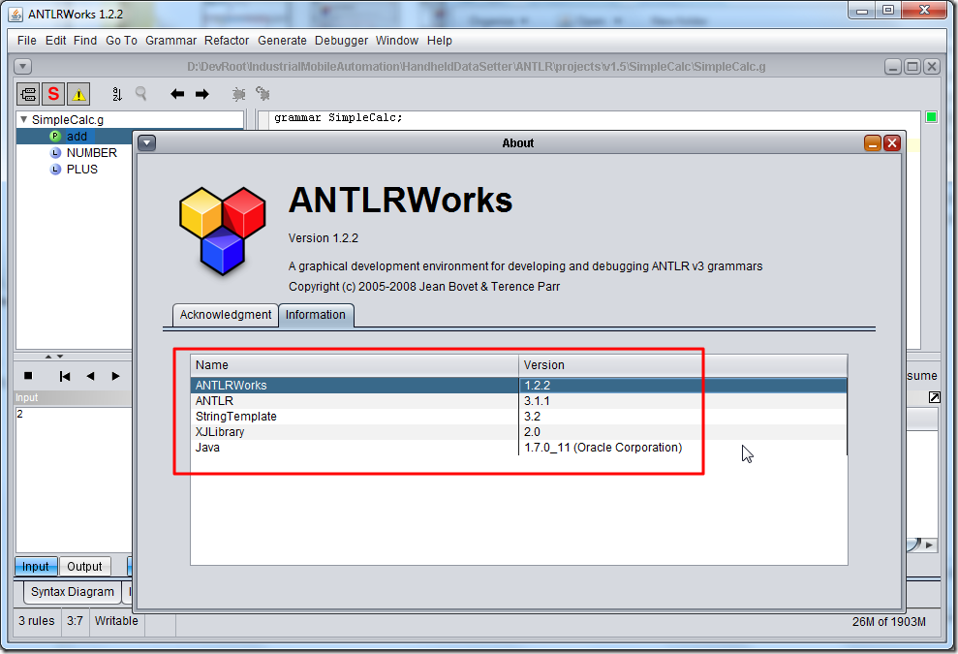Click the 1.7.0_11 Oracle Corporation cell
958x654 pixels.
pyautogui.click(x=683, y=448)
